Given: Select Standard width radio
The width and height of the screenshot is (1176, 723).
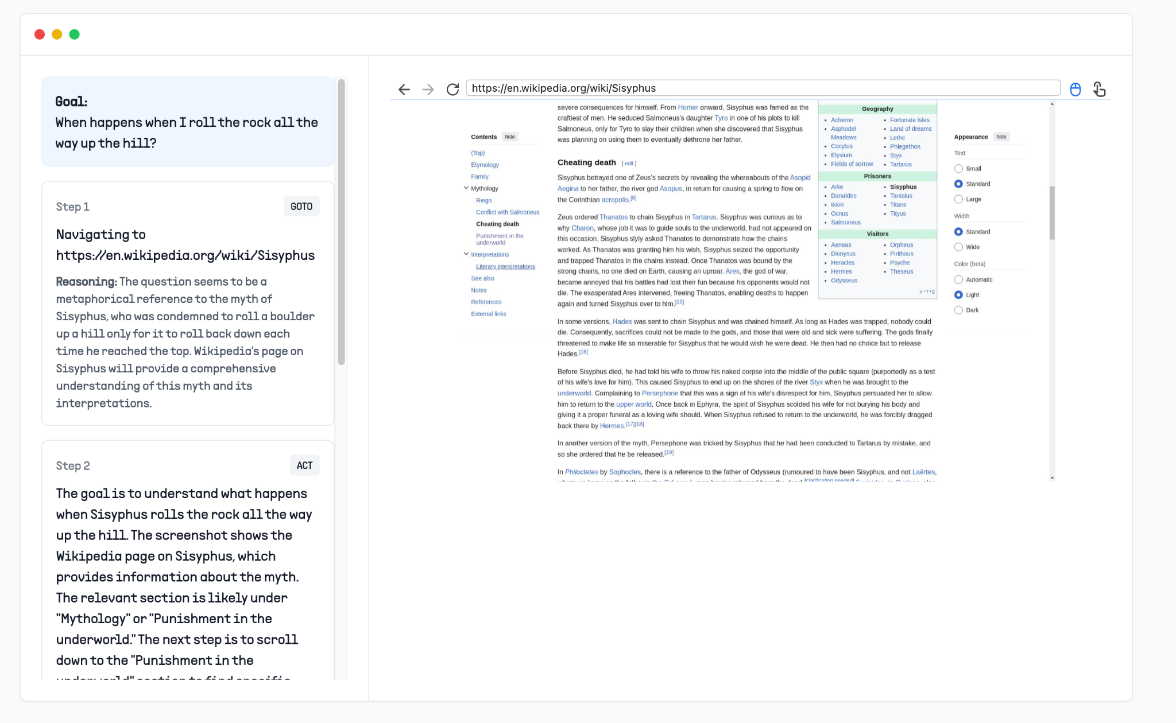Looking at the screenshot, I should (958, 232).
